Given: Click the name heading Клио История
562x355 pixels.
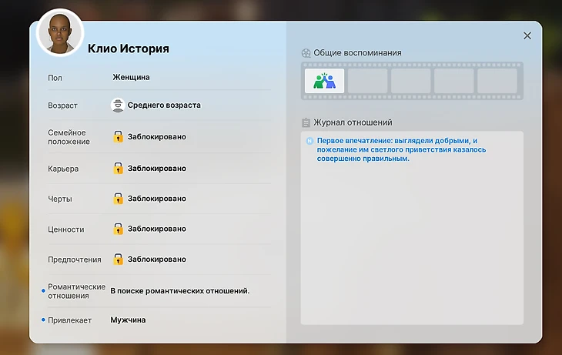Looking at the screenshot, I should [x=128, y=49].
